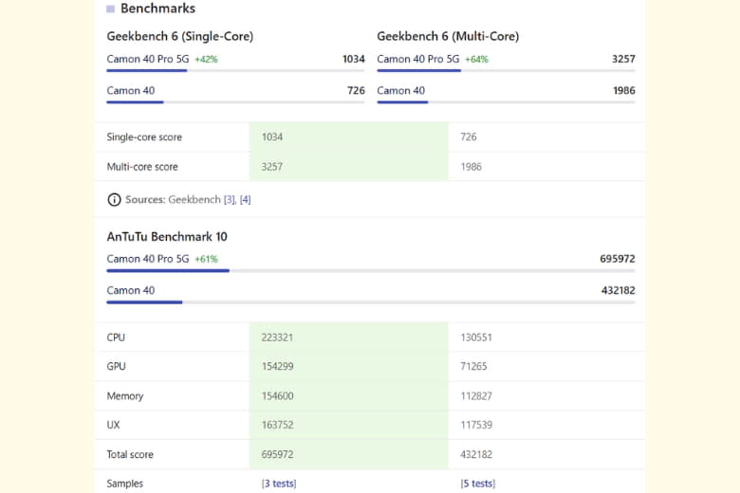Click the +61% percentage label
The height and width of the screenshot is (493, 740).
207,260
